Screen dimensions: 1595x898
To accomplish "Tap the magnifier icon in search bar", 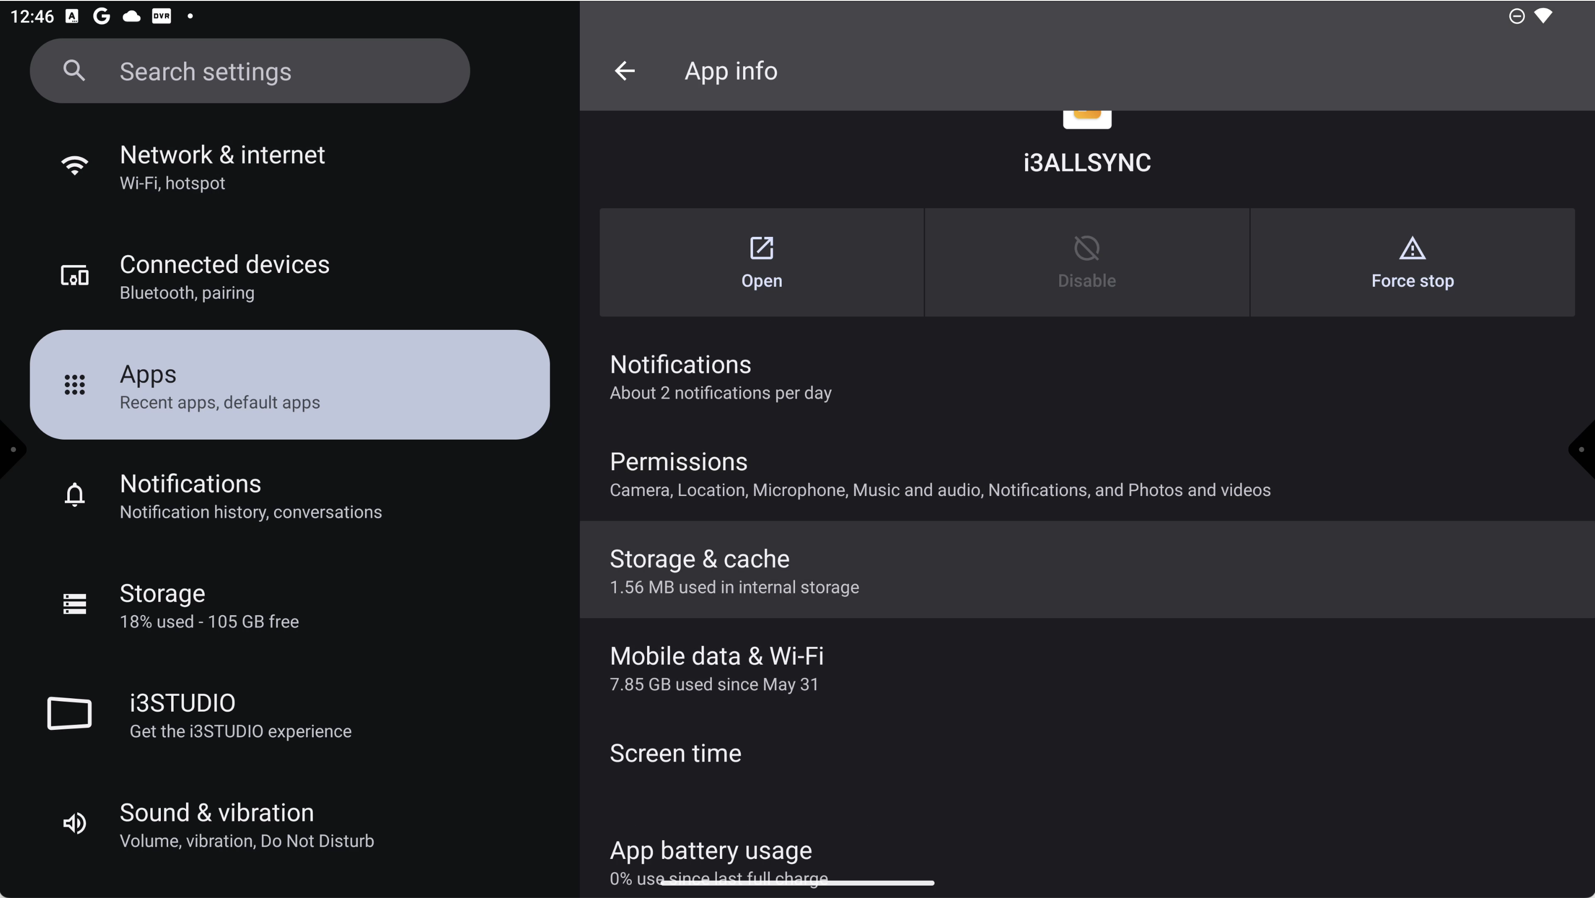I will [74, 71].
